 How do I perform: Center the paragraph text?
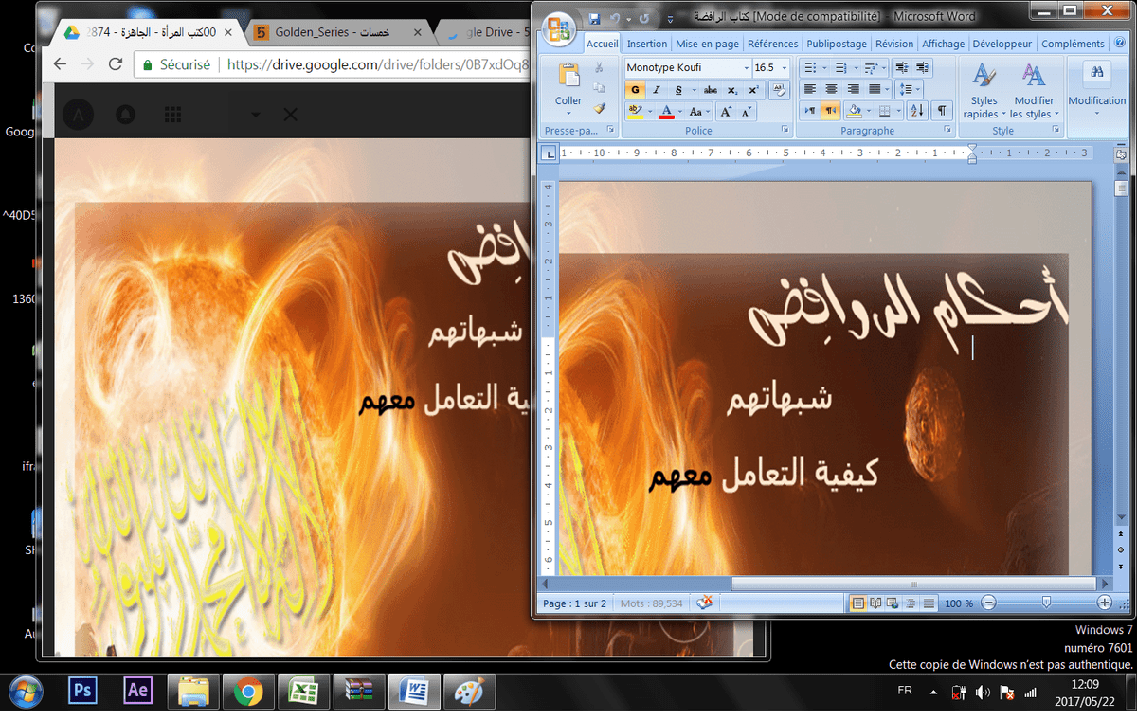pyautogui.click(x=831, y=89)
